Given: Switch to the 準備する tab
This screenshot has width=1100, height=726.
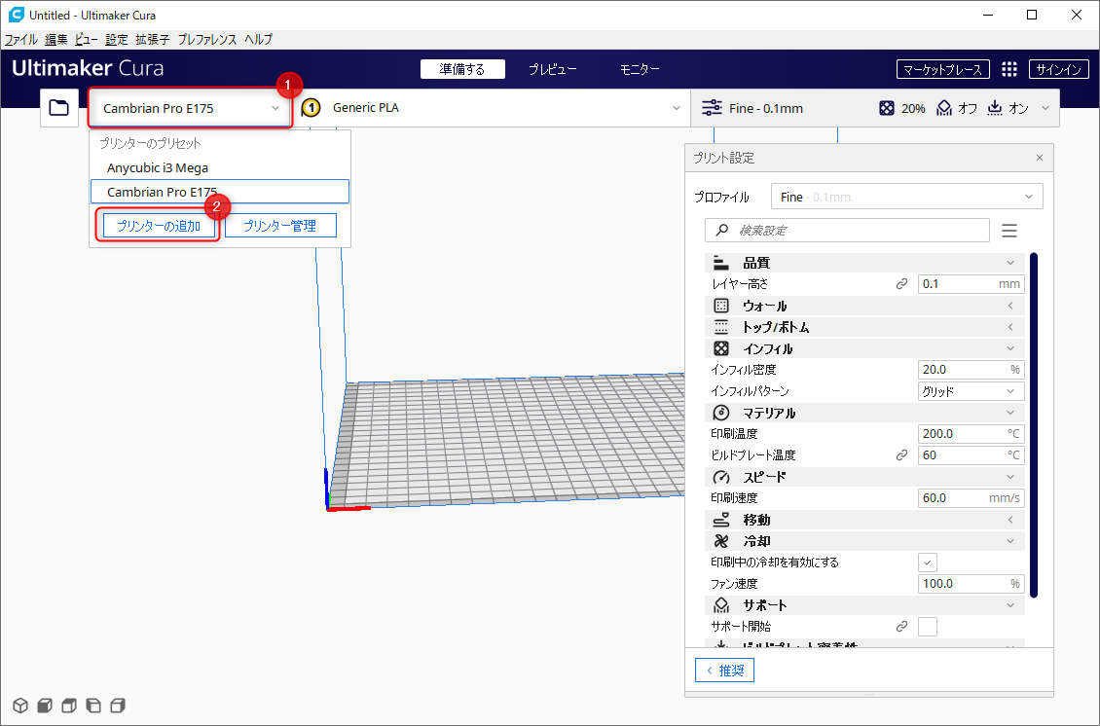Looking at the screenshot, I should [x=462, y=69].
